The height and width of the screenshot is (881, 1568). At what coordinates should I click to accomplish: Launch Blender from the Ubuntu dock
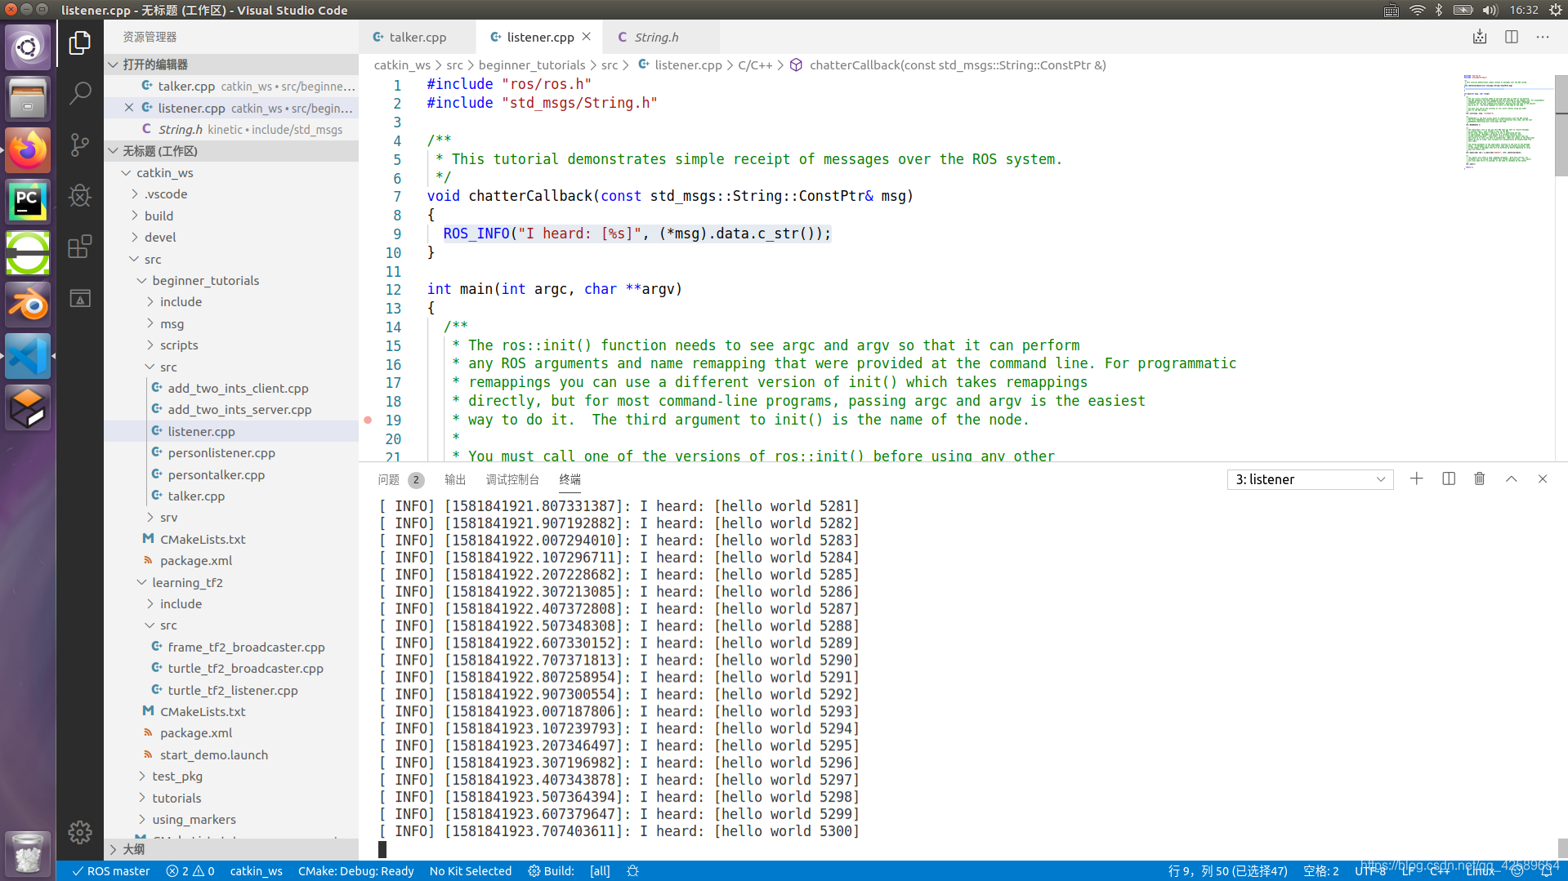tap(28, 304)
